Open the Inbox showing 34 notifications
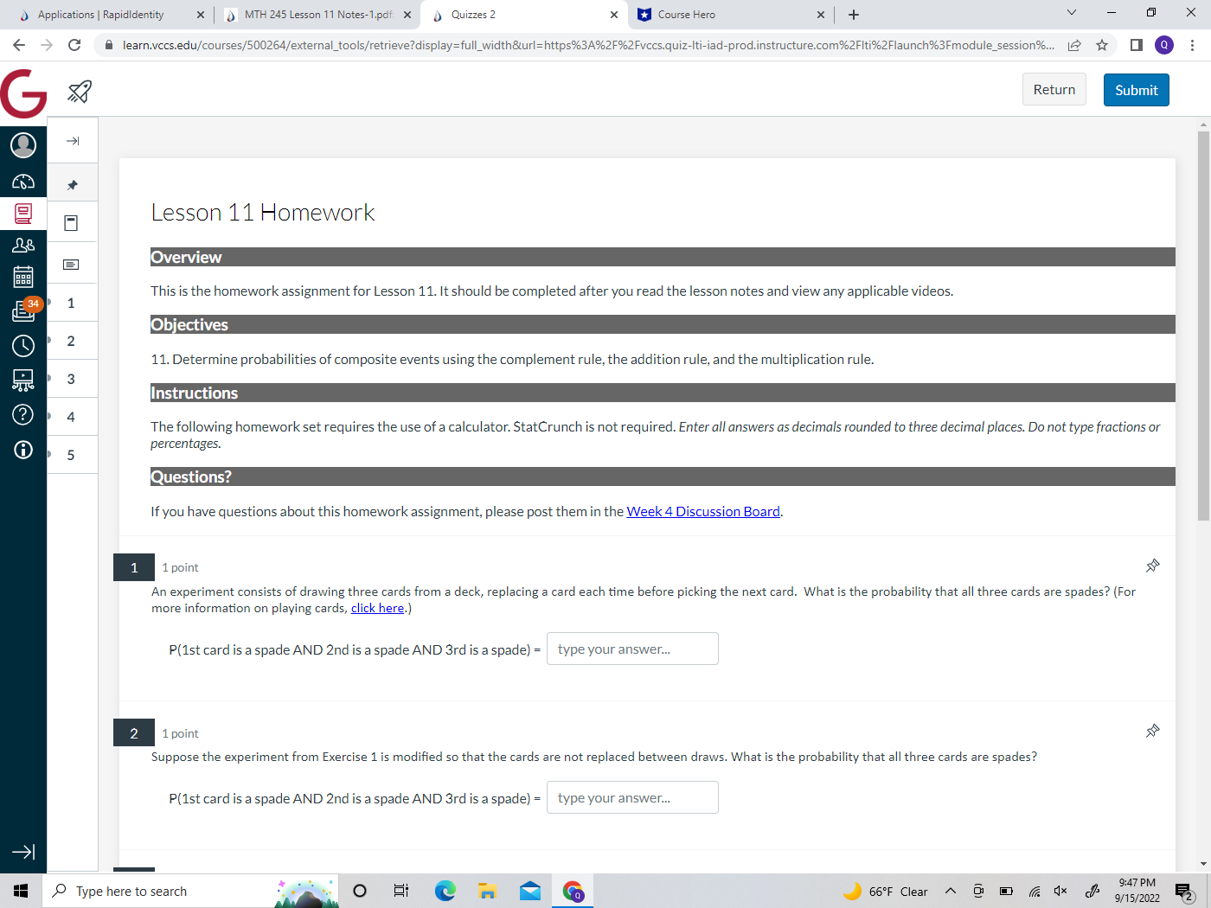The width and height of the screenshot is (1211, 908). 23,311
